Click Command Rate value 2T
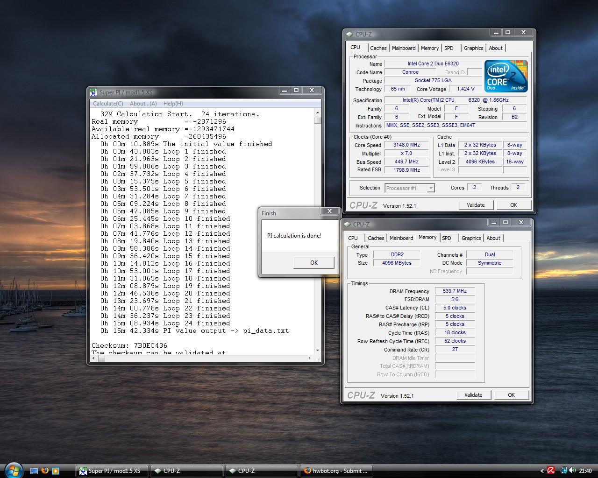Image resolution: width=598 pixels, height=478 pixels. pyautogui.click(x=455, y=349)
